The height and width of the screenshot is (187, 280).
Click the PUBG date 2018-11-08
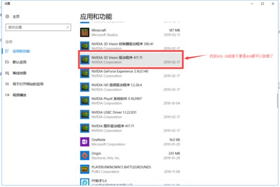172,172
